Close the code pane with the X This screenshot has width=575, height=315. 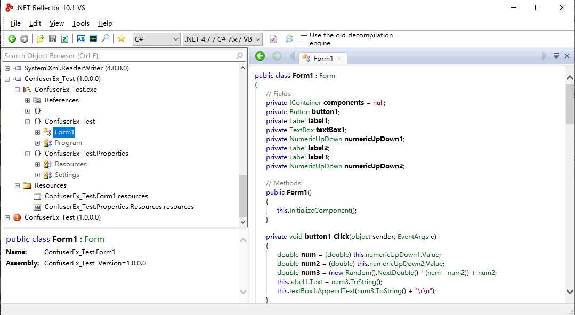pos(567,56)
